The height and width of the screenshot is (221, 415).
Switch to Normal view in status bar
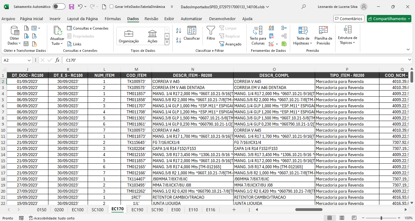(329, 218)
